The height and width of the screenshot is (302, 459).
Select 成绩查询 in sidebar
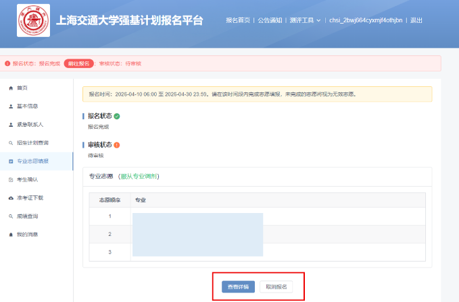tap(27, 216)
